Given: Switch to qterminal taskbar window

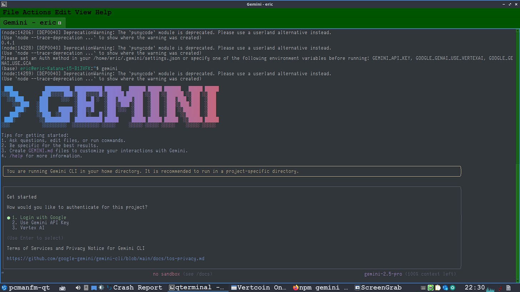Looking at the screenshot, I should click(x=197, y=288).
